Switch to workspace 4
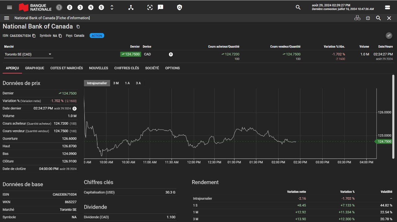The height and width of the screenshot is (222, 397). click(x=91, y=7)
